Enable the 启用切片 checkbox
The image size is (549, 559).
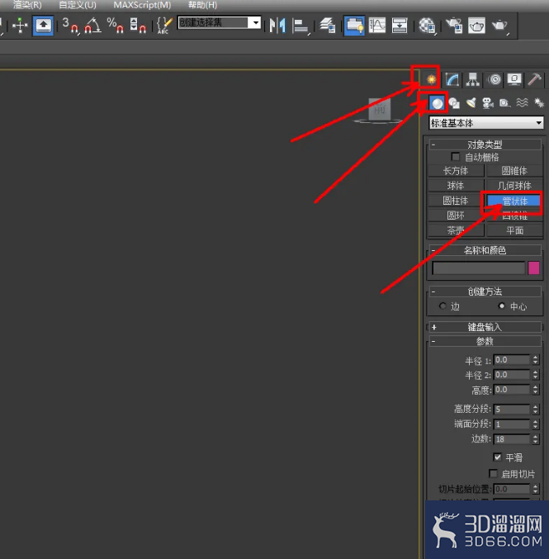click(x=493, y=473)
